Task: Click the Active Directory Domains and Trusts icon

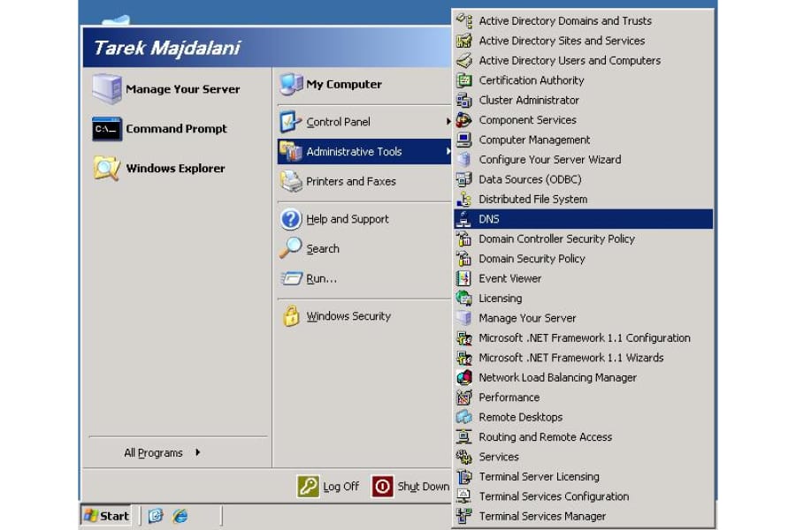Action: [463, 21]
